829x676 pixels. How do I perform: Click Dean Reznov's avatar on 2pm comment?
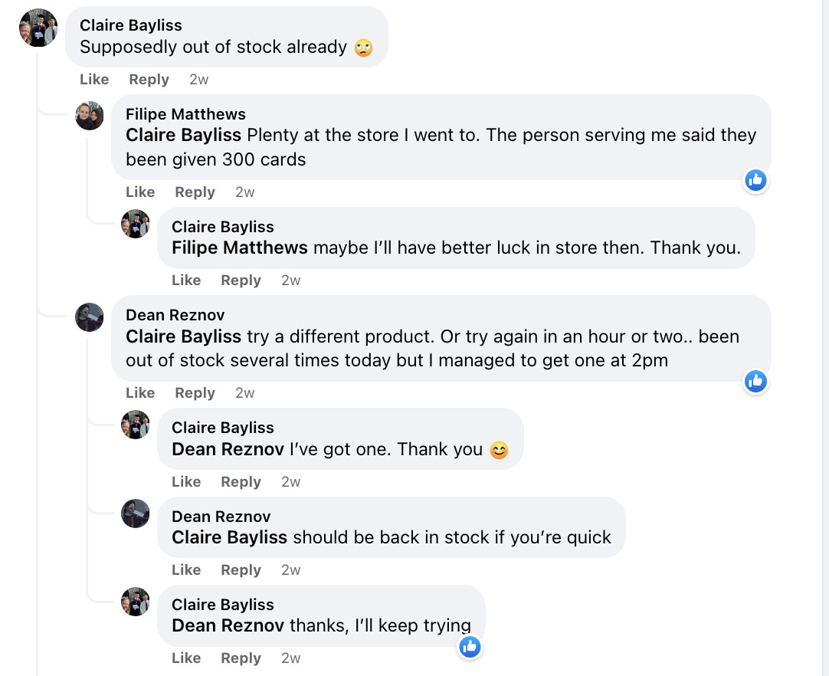tap(90, 317)
